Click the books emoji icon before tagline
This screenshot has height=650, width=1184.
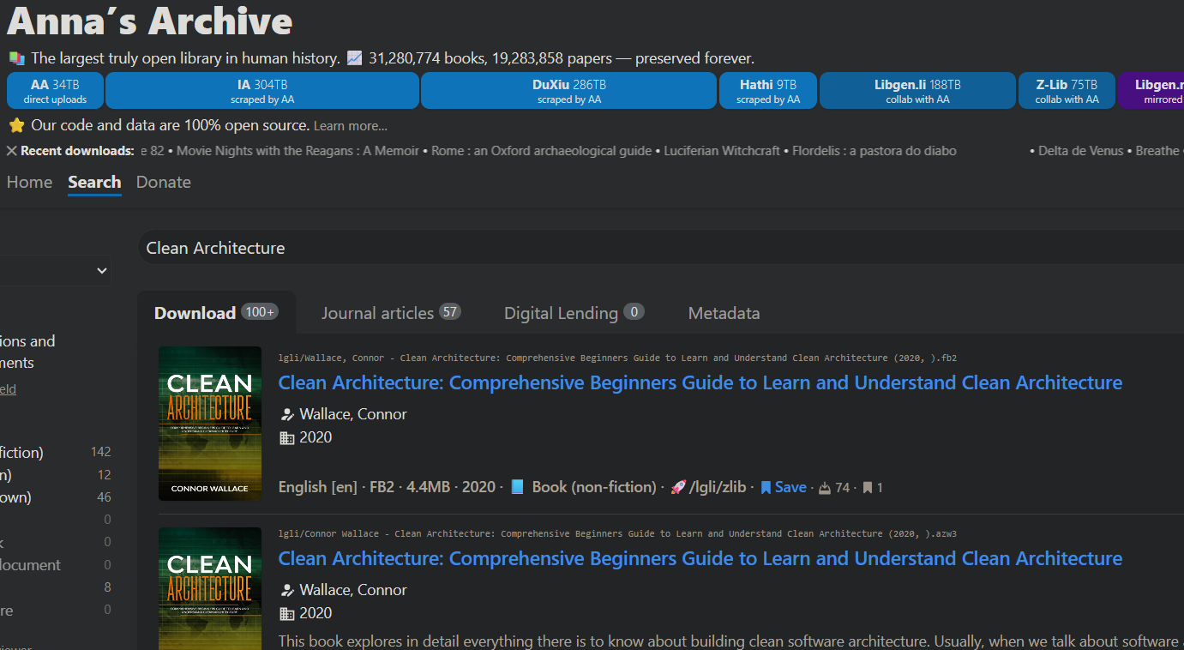(x=16, y=58)
